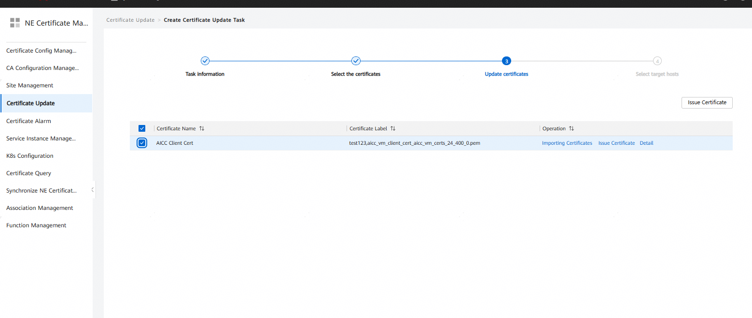Click the Issue Certificate link in AICC row
Image resolution: width=752 pixels, height=318 pixels.
click(616, 143)
